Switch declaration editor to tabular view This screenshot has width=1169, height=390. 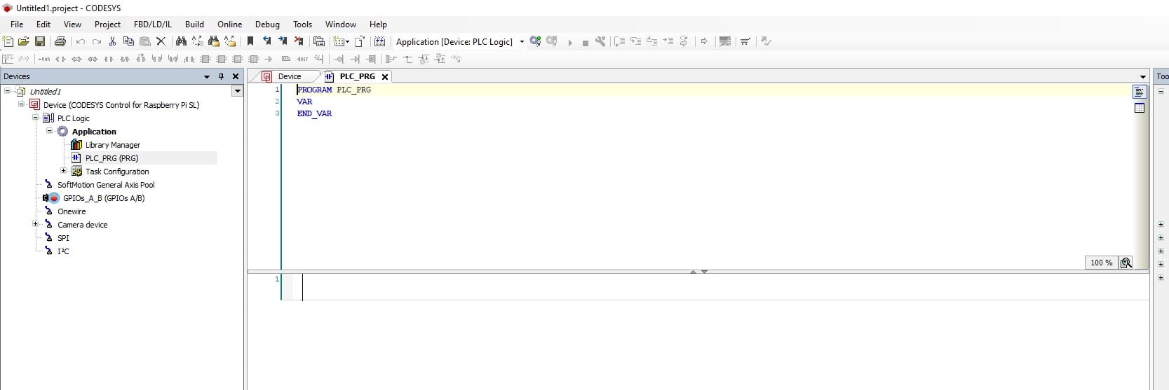click(x=1139, y=108)
